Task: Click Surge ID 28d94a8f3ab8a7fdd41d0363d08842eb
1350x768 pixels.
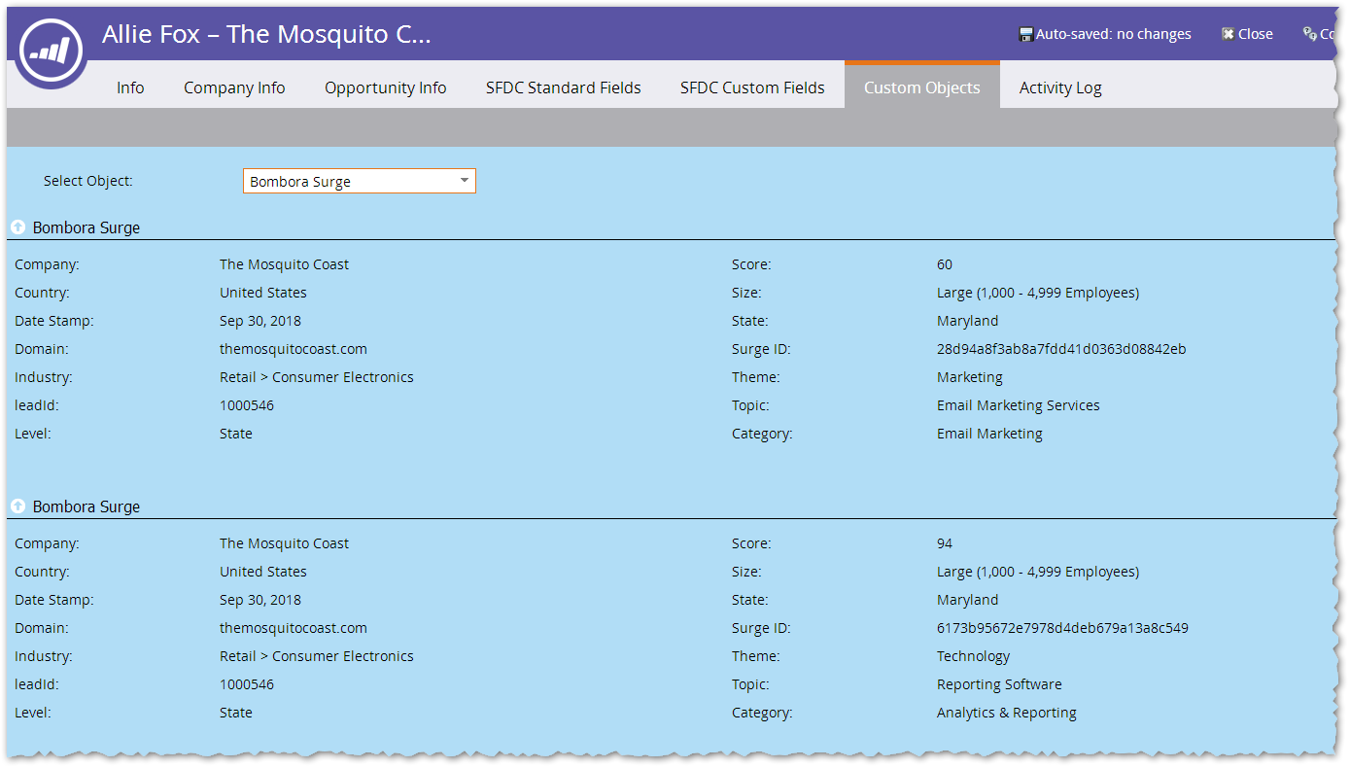Action: pyautogui.click(x=1061, y=349)
